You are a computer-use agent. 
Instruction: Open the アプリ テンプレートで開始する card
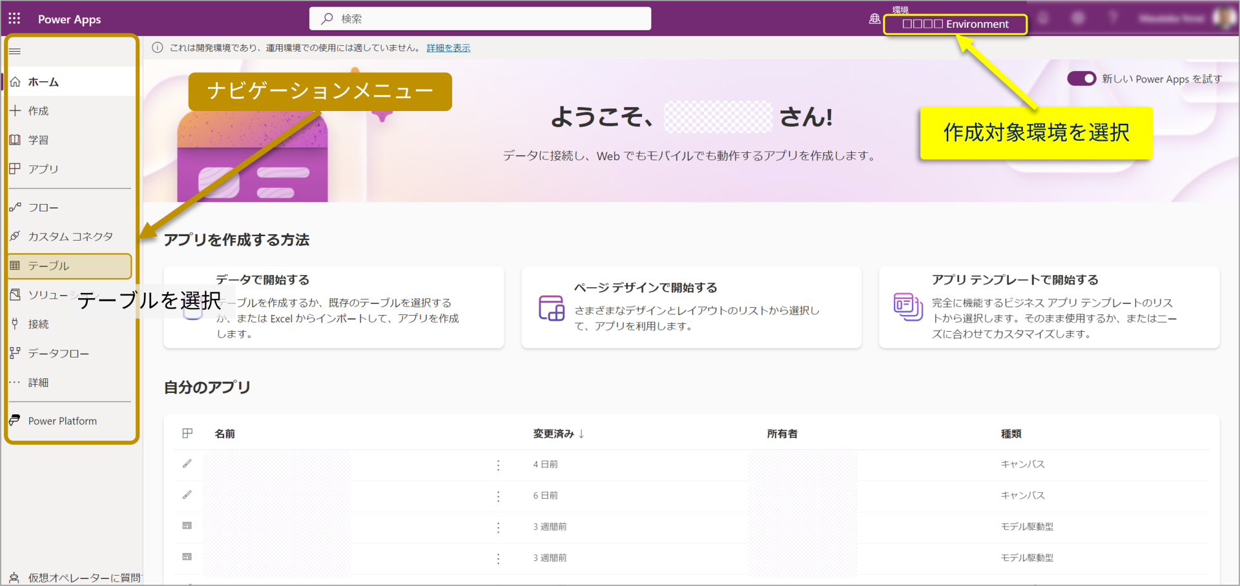coord(1049,307)
